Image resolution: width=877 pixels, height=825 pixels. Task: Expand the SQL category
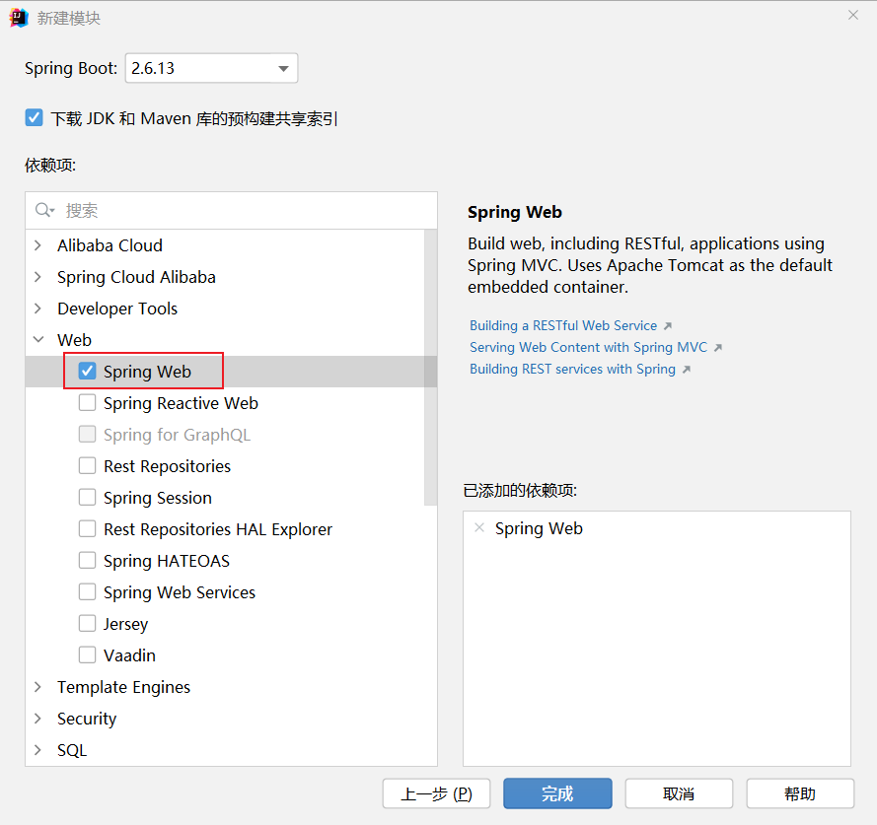38,750
